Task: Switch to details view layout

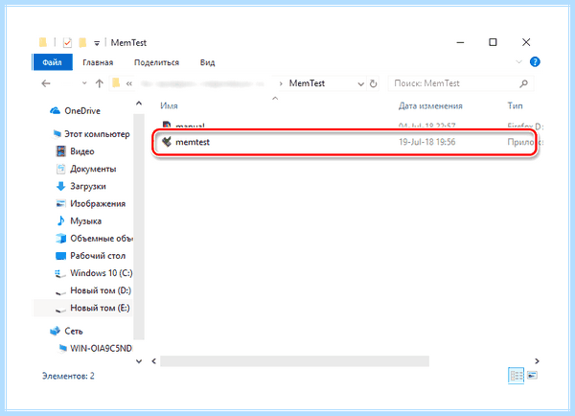Action: click(516, 376)
